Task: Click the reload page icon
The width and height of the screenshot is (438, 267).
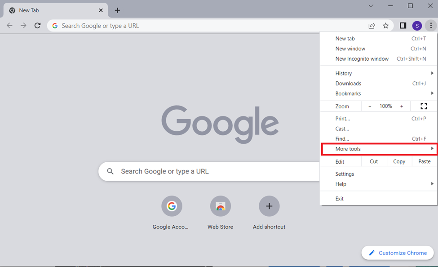Action: 37,26
